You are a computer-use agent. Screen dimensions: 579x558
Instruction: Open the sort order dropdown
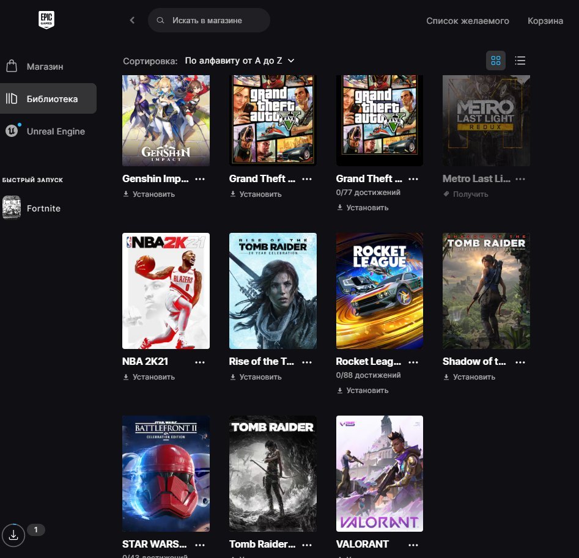pyautogui.click(x=239, y=61)
